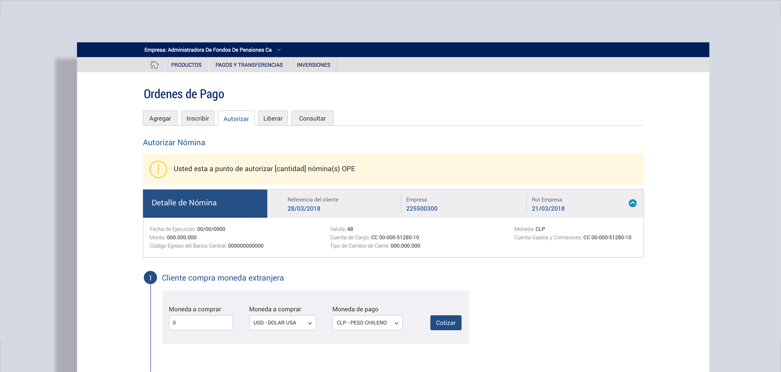Go to the home icon in navigation bar
This screenshot has height=372, width=781.
(154, 65)
